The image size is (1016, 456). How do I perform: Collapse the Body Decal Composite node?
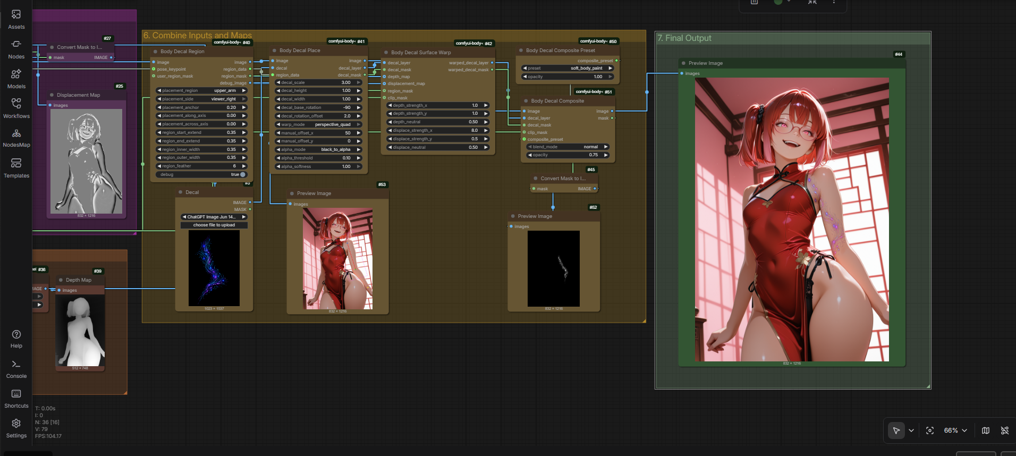526,101
